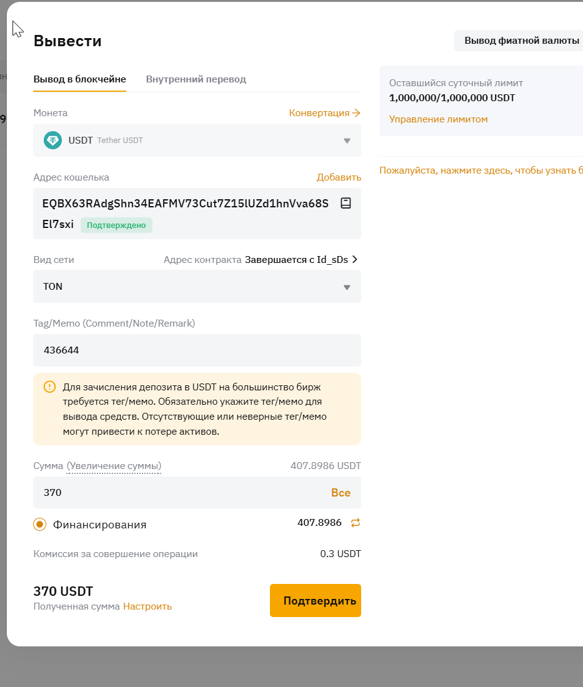Focus the Tag/Memo field containing 436644
Viewport: 583px width, 687px height.
pos(197,350)
